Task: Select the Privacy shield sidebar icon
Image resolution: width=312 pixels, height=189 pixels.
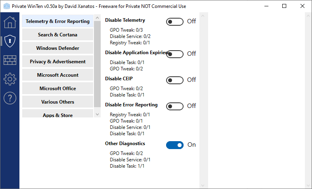Action: 10,41
